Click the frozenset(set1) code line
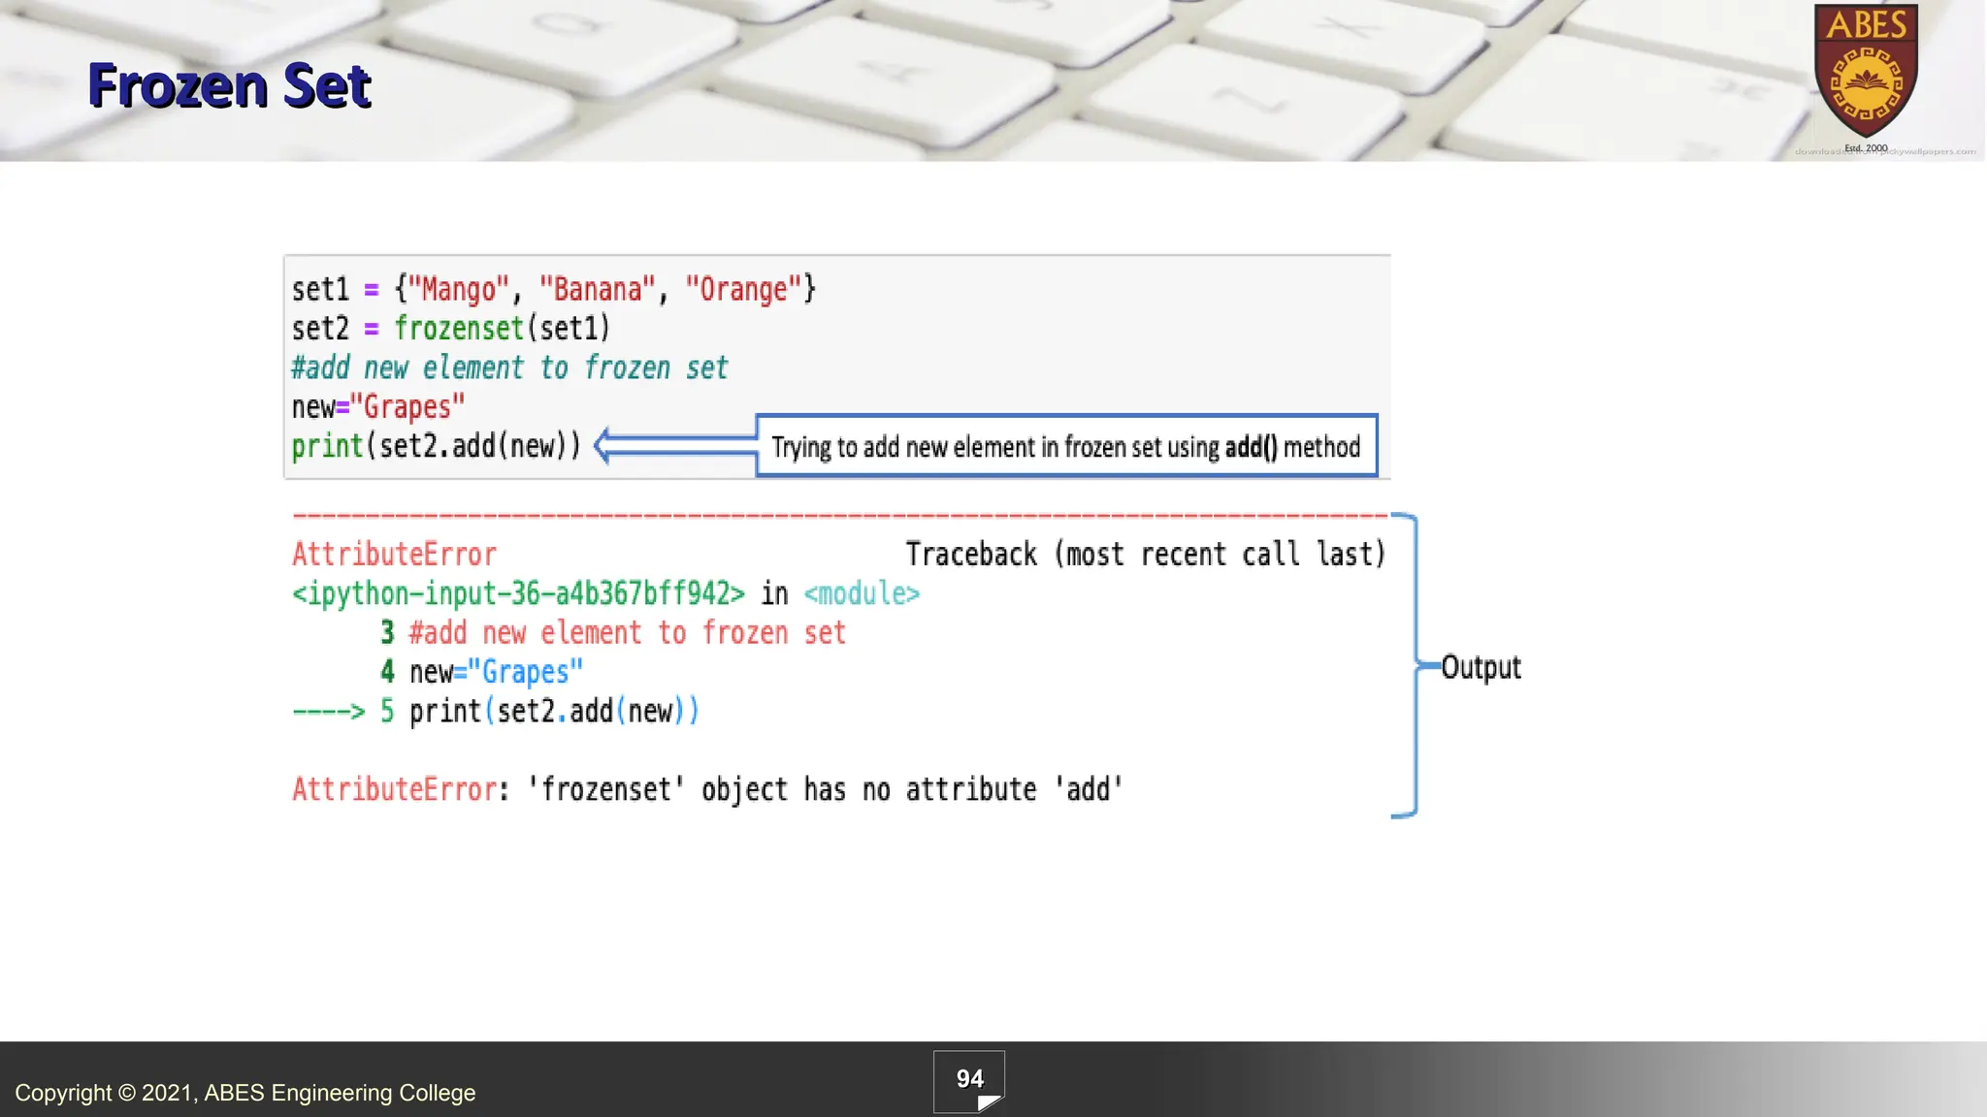 tap(451, 329)
